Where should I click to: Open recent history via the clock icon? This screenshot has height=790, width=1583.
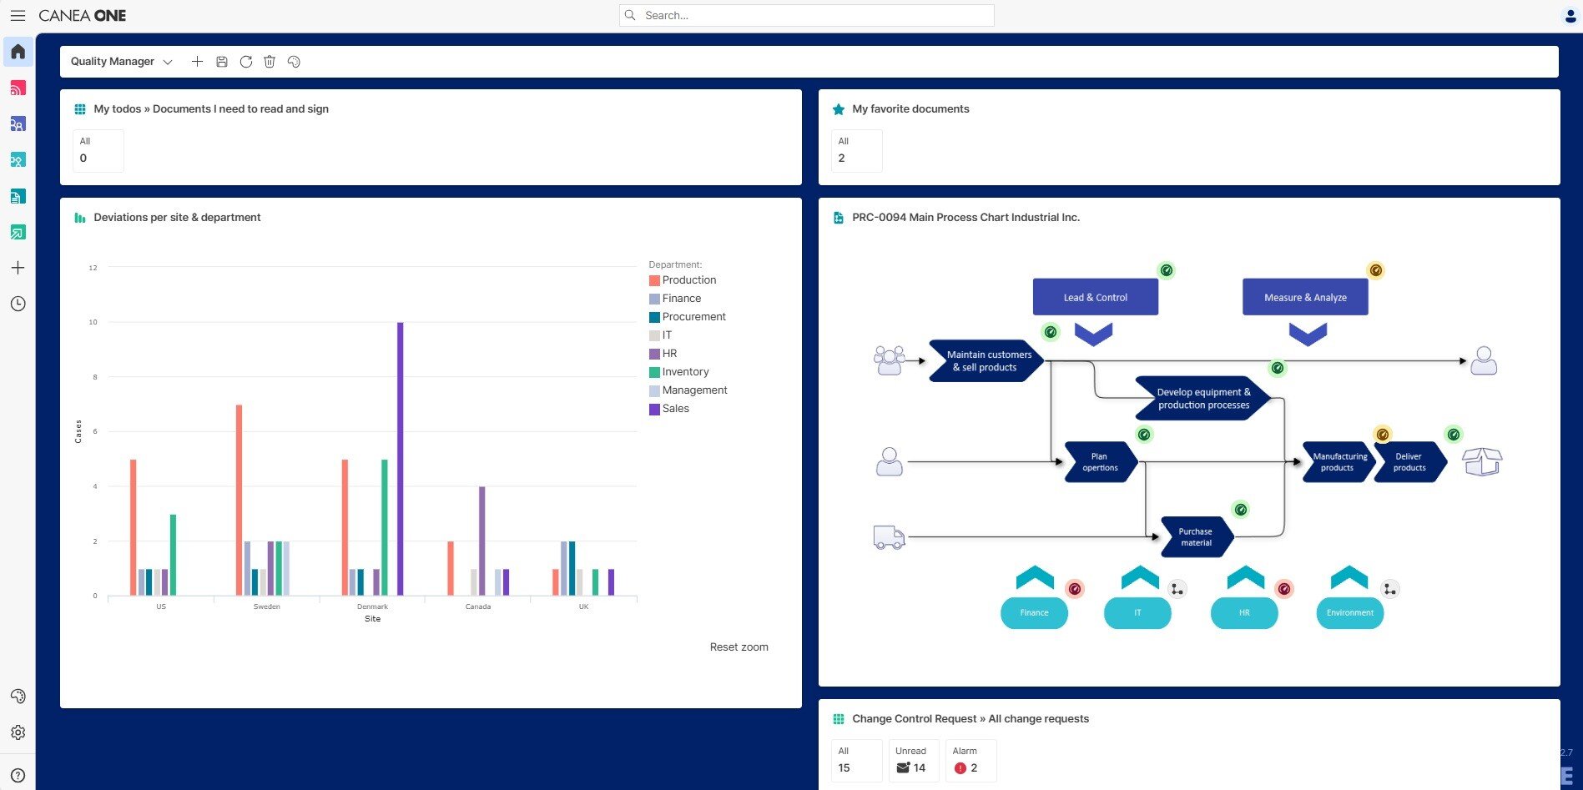click(18, 304)
